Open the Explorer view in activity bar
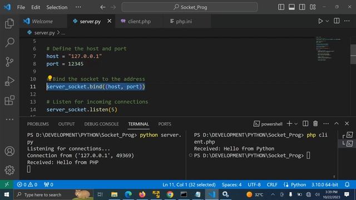The height and width of the screenshot is (200, 356). [x=9, y=23]
